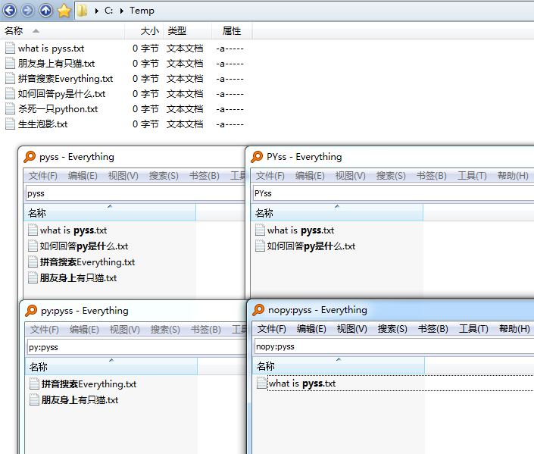Expand the C: breadcrumb arrow in address bar

(x=97, y=11)
